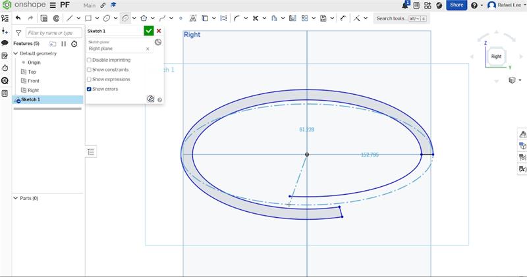Enable Show expressions checkbox
The width and height of the screenshot is (527, 277).
tap(89, 79)
